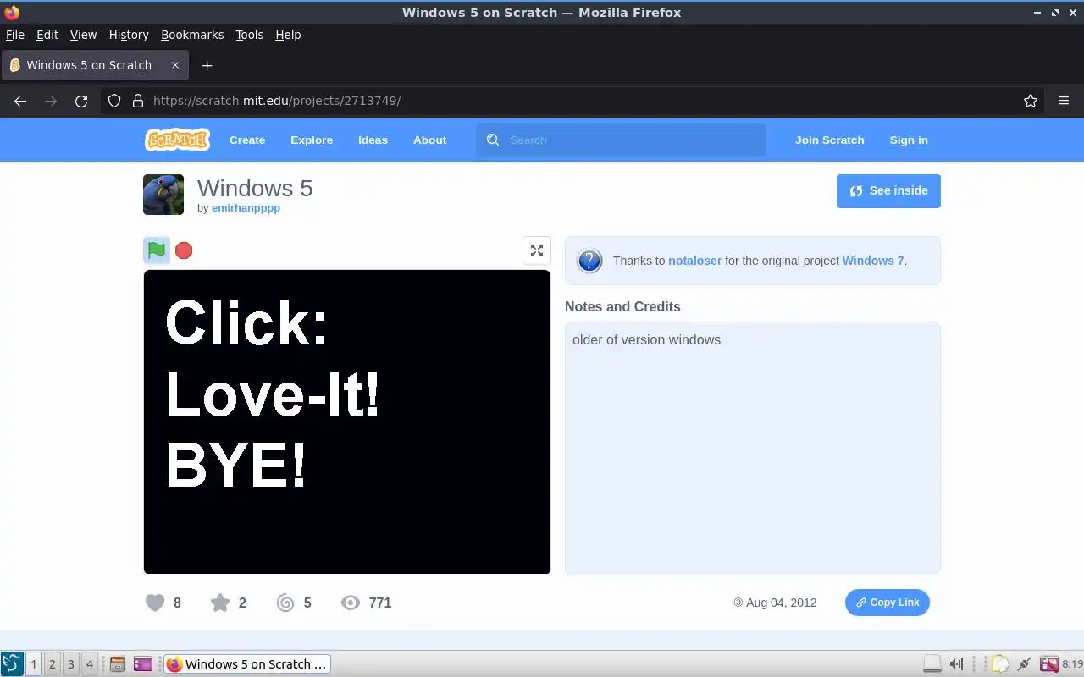Click the Notes and Credits heading
The height and width of the screenshot is (677, 1084).
pyautogui.click(x=622, y=306)
